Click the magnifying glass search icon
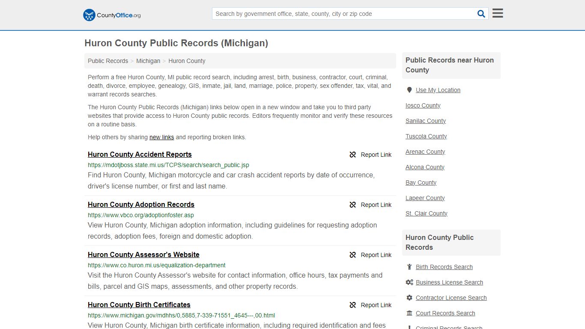 pyautogui.click(x=481, y=14)
